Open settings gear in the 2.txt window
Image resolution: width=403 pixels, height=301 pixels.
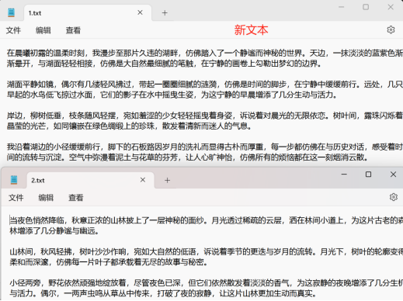coord(394,197)
